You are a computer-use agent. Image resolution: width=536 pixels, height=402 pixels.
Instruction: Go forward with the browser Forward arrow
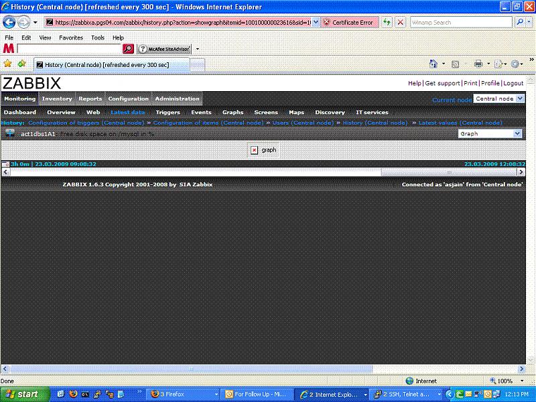click(x=23, y=23)
